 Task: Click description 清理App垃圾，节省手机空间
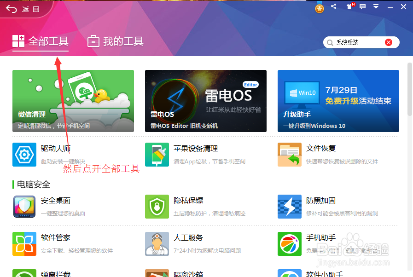[209, 162]
